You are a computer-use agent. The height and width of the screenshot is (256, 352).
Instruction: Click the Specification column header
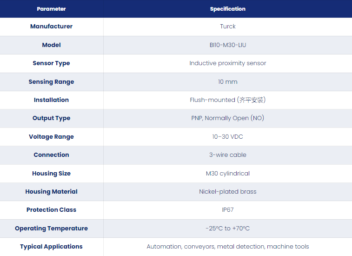click(x=228, y=9)
